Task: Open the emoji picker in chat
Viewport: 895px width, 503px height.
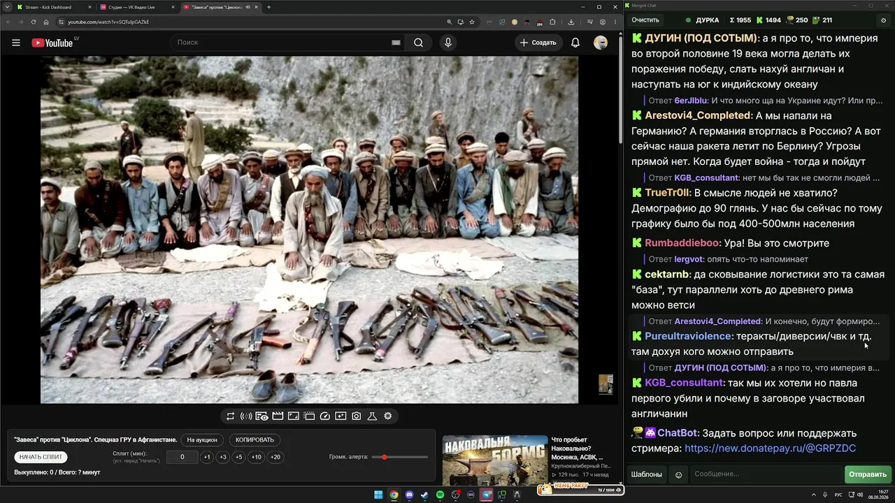Action: [x=678, y=475]
